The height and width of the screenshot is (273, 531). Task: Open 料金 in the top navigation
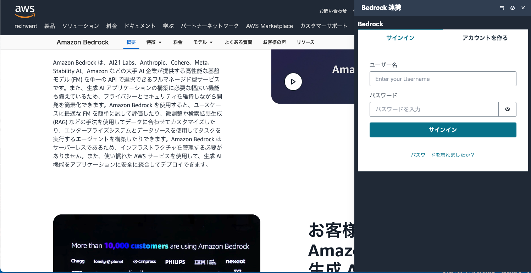coord(111,26)
